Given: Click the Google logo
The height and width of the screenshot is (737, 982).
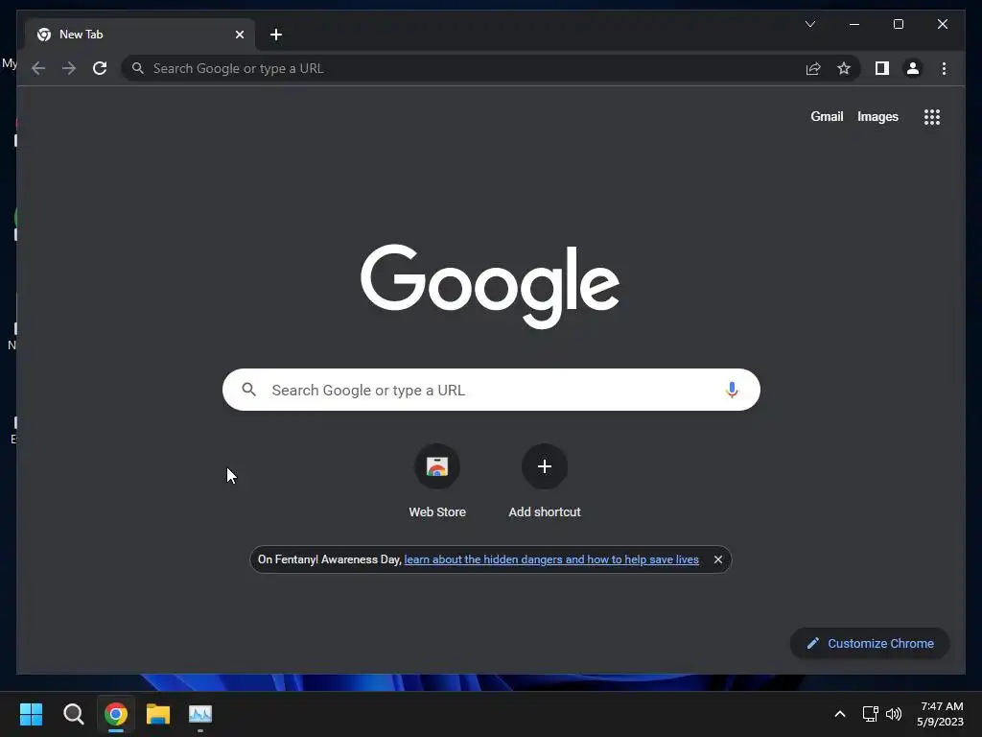Looking at the screenshot, I should (490, 286).
